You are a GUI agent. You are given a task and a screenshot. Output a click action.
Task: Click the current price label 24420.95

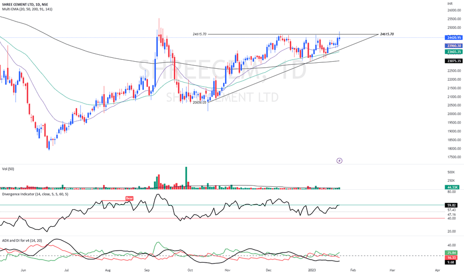454,38
